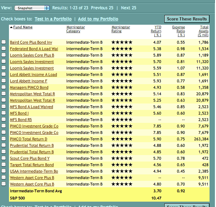Open Lord Abbett Income A Load fund

click(33, 74)
